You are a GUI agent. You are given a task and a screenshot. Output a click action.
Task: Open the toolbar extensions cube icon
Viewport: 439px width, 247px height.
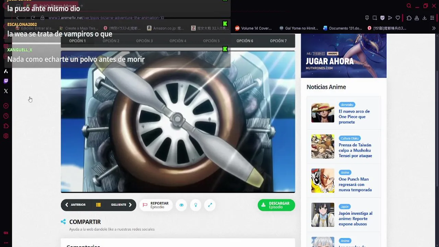tap(409, 18)
